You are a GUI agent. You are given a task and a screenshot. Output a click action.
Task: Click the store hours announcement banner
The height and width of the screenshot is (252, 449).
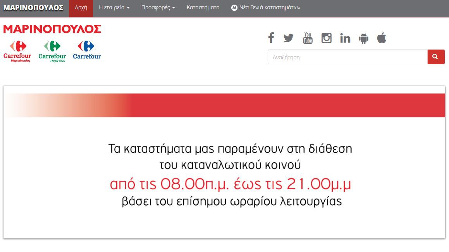click(224, 162)
